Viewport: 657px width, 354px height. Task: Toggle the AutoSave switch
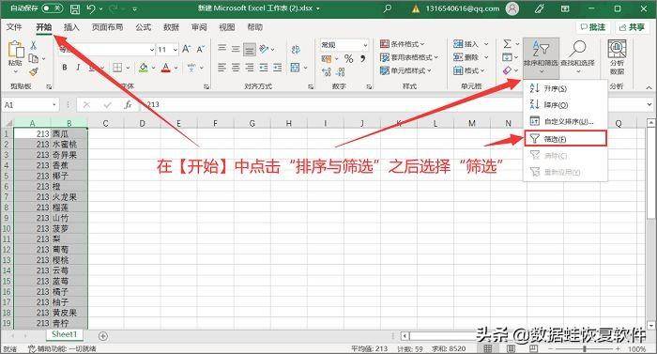tap(53, 8)
